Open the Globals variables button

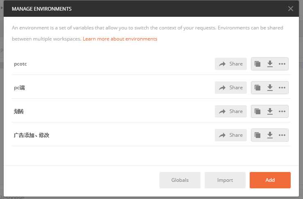[180, 180]
